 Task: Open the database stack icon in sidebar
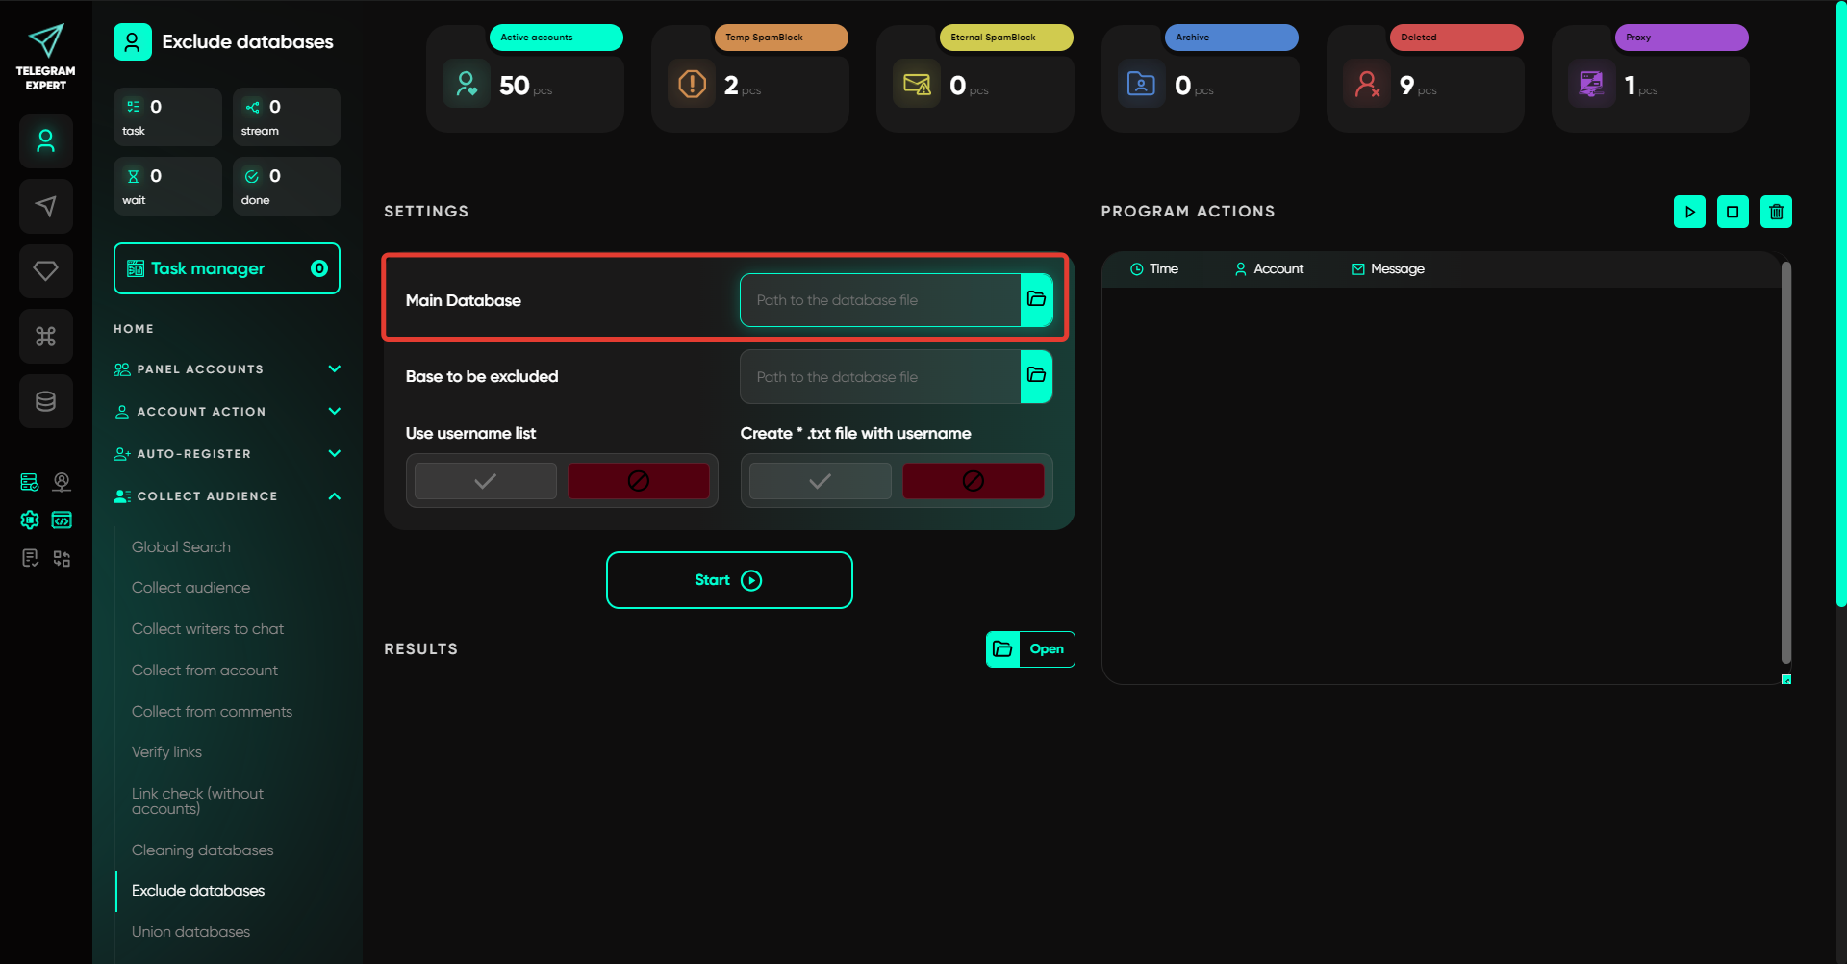[x=45, y=401]
